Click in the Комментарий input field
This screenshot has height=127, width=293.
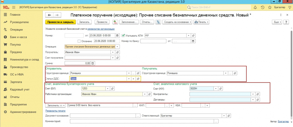click(142, 121)
